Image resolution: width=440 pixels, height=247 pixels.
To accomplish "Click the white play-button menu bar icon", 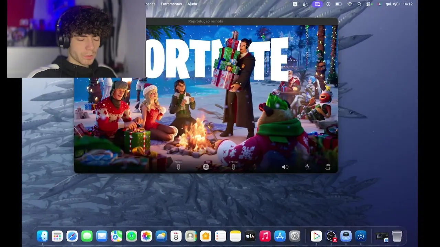I will [295, 4].
